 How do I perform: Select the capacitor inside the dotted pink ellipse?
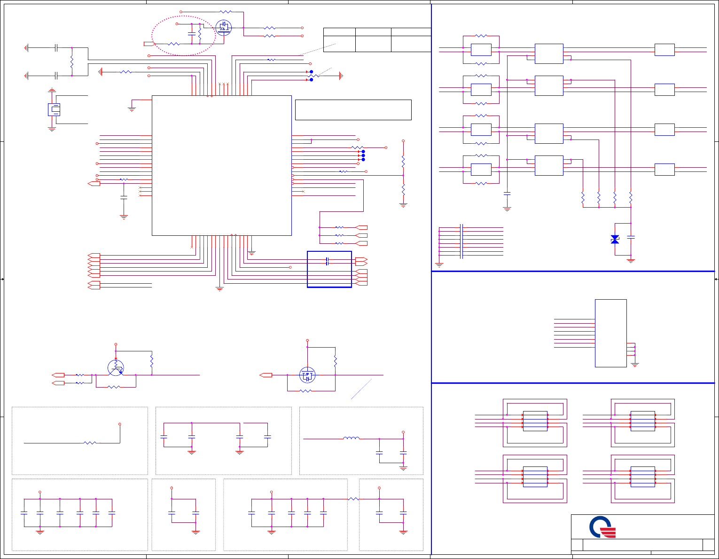[x=191, y=34]
